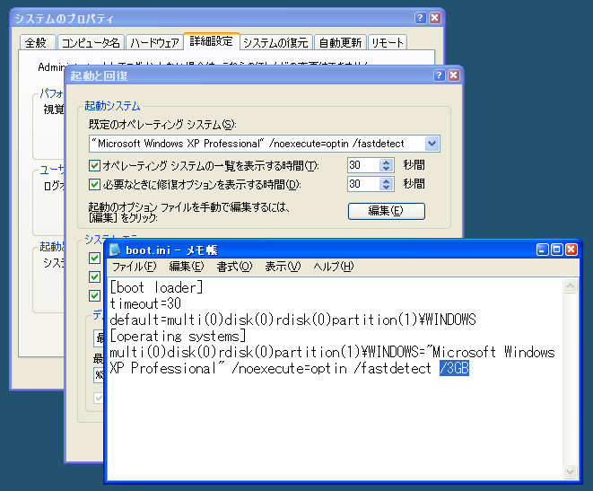Close the 起動と回復 dialog
Viewport: 593px width, 491px height.
tap(454, 75)
